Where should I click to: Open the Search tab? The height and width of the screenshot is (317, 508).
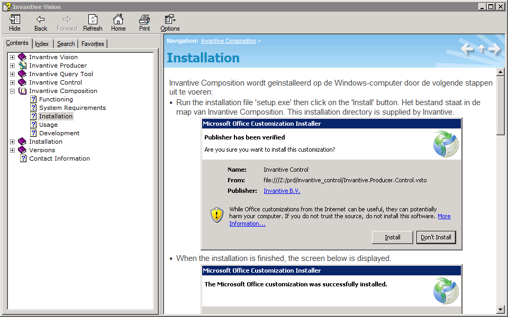(66, 44)
